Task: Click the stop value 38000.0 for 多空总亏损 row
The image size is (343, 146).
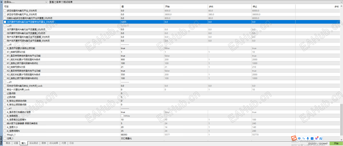Action: coord(256,14)
